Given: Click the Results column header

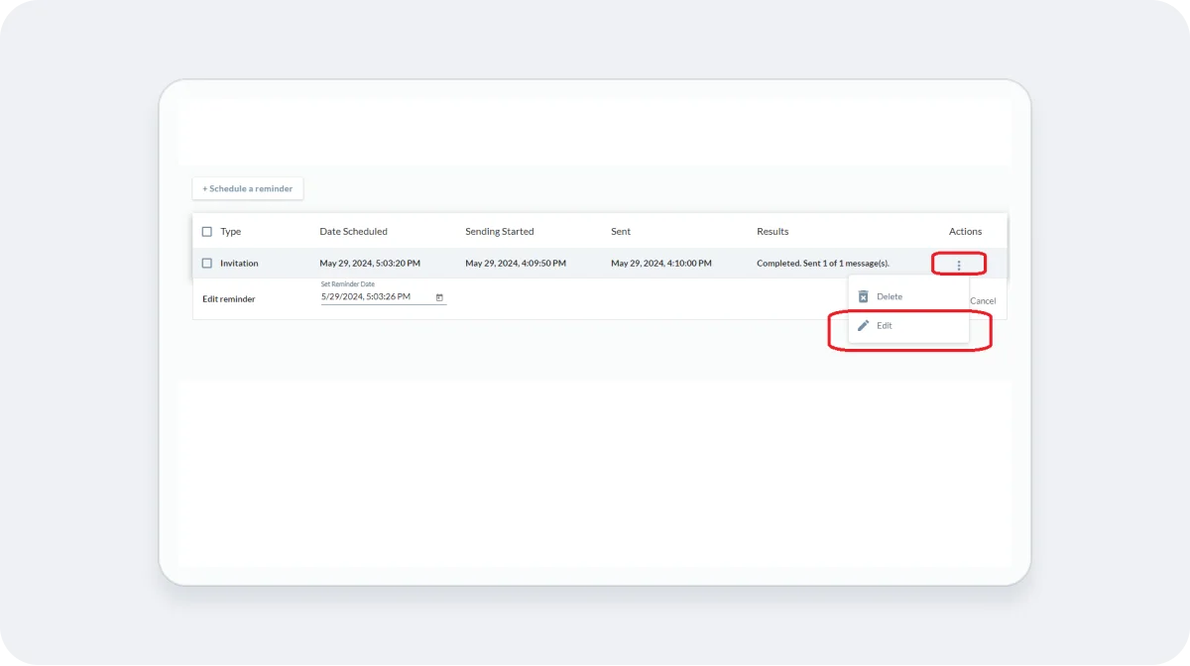Looking at the screenshot, I should pyautogui.click(x=773, y=232).
